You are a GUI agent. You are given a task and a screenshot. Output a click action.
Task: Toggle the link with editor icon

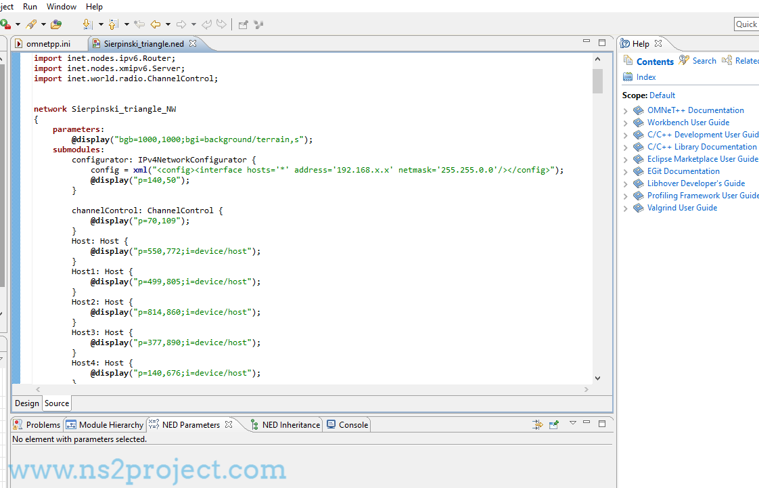point(537,424)
